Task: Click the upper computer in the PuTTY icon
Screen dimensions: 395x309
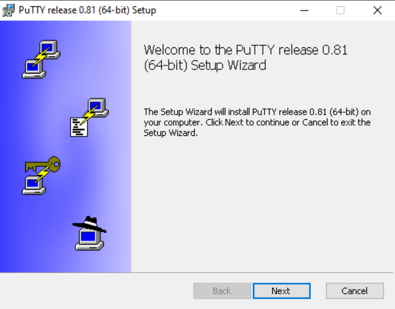Action: 49,49
